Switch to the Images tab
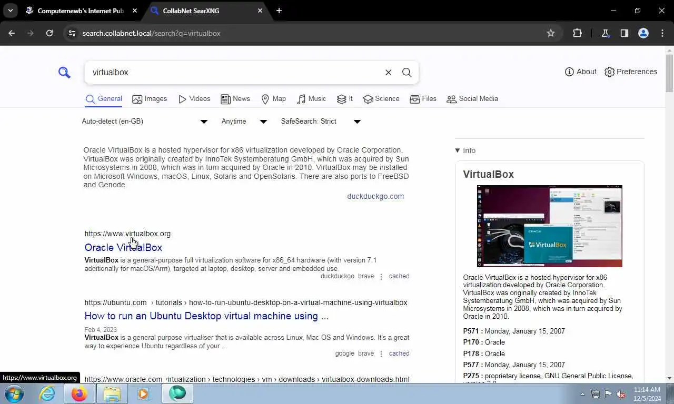 click(150, 99)
